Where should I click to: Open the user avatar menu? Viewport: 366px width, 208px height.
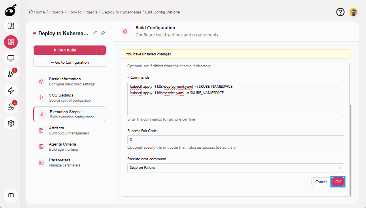coord(353,12)
